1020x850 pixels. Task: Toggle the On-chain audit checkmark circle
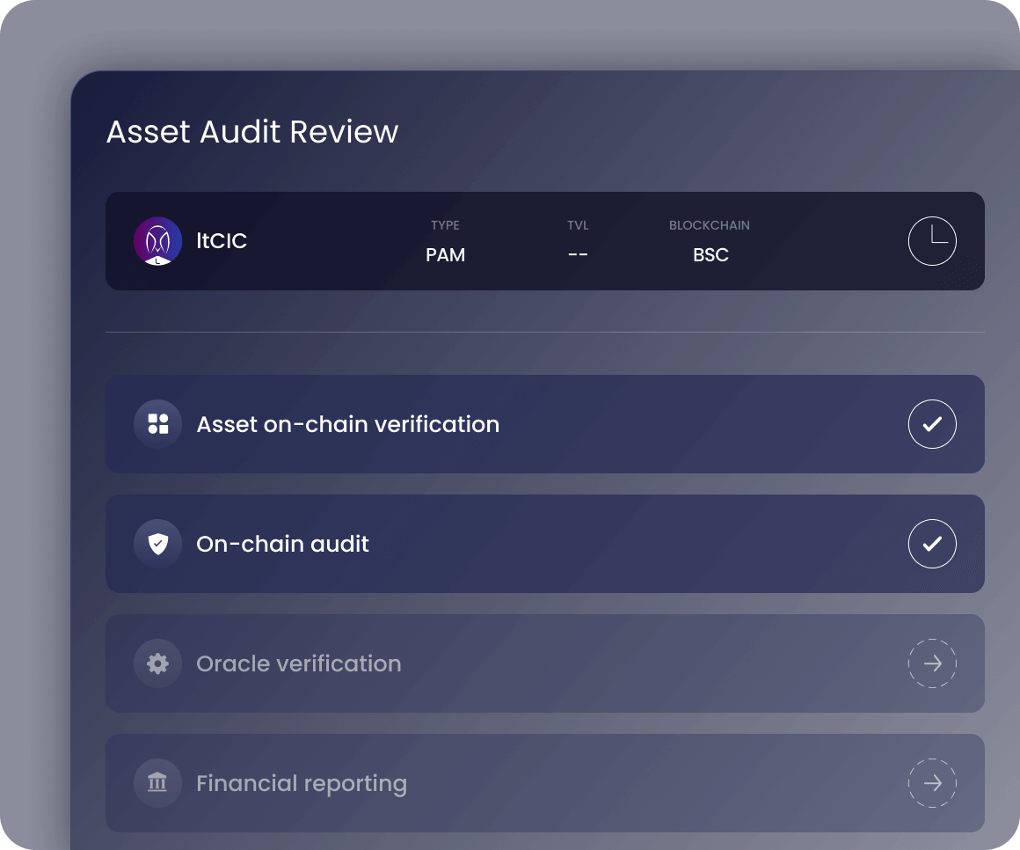click(x=932, y=544)
